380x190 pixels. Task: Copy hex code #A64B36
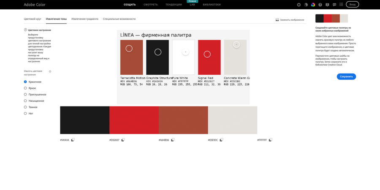[x=173, y=140]
